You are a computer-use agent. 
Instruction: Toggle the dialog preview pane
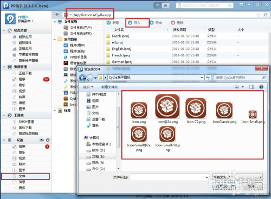(x=251, y=87)
